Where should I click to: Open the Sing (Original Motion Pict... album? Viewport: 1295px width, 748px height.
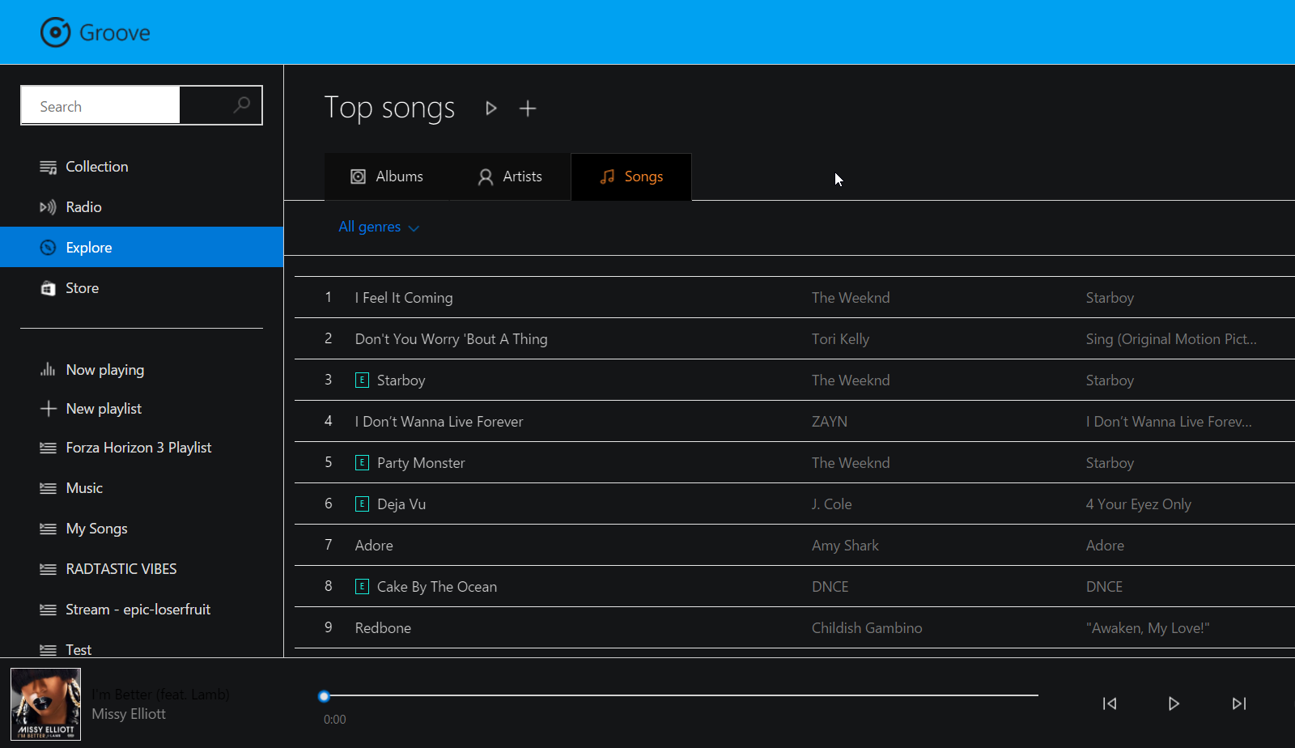click(x=1171, y=339)
